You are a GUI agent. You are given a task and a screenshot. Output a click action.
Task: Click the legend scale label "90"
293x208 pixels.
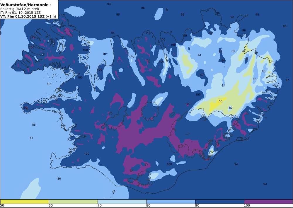pyautogui.click(x=197, y=206)
